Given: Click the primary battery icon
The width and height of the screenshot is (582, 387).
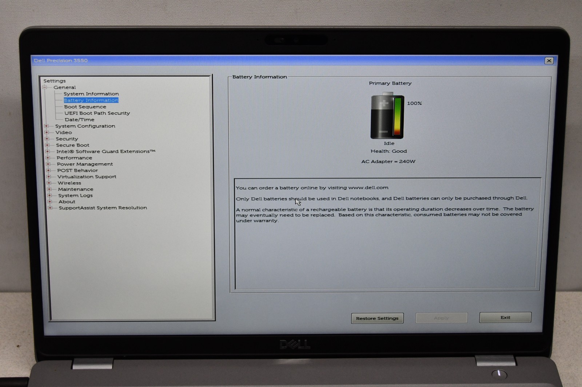Looking at the screenshot, I should 387,116.
